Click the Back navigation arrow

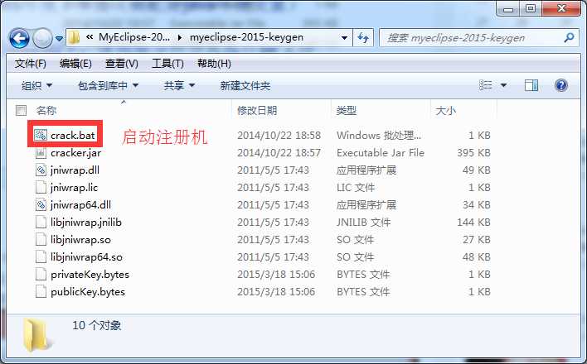coord(19,39)
